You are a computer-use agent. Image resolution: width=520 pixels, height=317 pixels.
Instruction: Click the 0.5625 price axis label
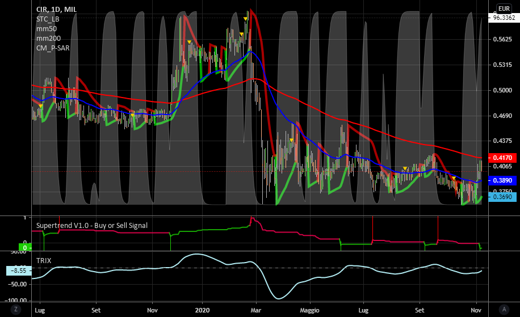click(502, 40)
